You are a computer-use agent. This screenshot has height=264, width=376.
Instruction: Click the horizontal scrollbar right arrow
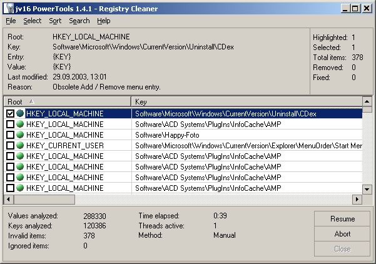[x=357, y=199]
